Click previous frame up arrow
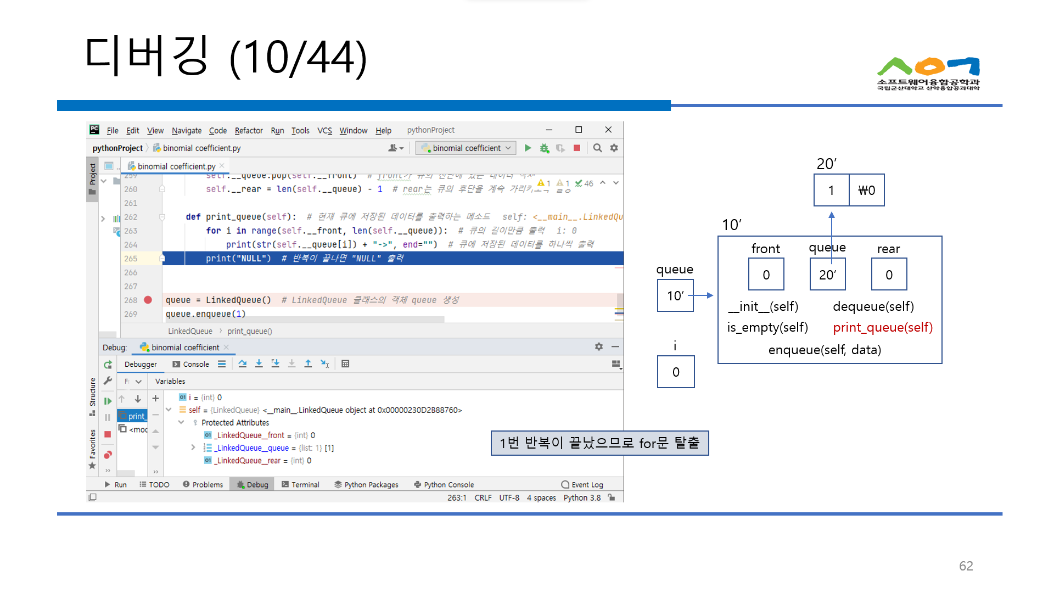This screenshot has height=593, width=1054. [x=122, y=399]
